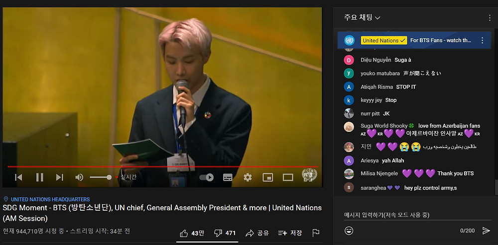Select keyyy jey's avatar
Screen dimensions: 498x245
[x=349, y=100]
